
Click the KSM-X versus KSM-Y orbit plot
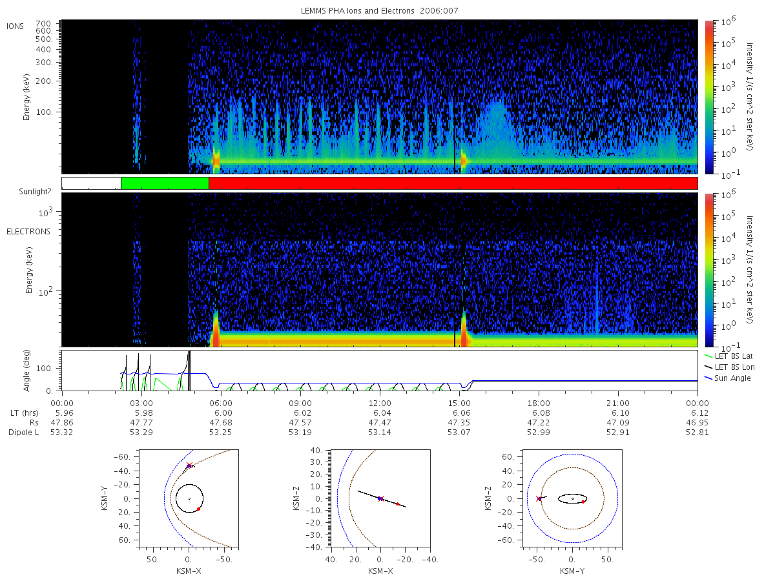click(x=188, y=498)
